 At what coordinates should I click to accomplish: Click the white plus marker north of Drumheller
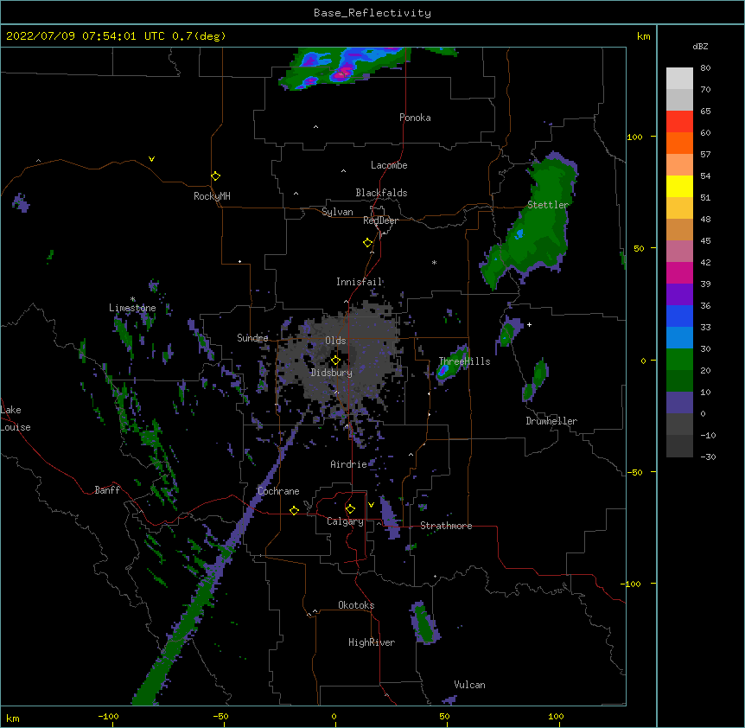pos(529,324)
